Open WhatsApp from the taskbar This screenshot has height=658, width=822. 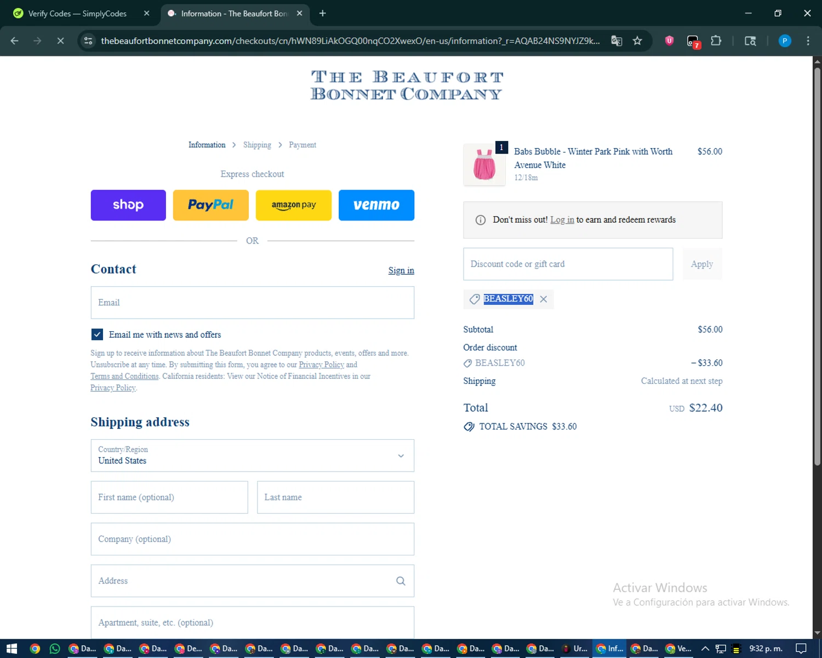click(x=55, y=649)
